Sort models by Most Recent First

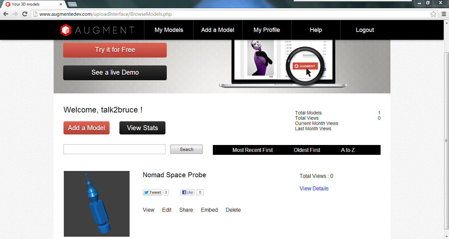click(x=252, y=150)
